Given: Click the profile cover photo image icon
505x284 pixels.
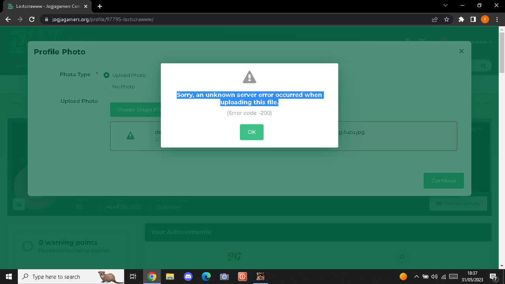Looking at the screenshot, I should pos(19,204).
